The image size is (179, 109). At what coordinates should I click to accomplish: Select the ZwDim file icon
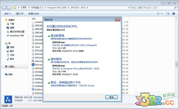pyautogui.click(x=33, y=90)
